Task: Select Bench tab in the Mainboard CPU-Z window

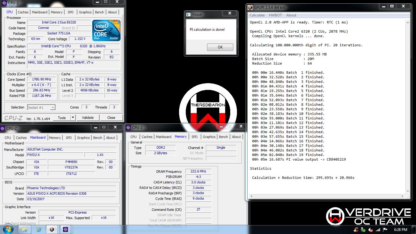Action: coord(97,138)
